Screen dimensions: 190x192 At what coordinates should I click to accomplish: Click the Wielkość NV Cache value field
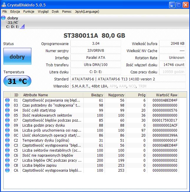172,51
